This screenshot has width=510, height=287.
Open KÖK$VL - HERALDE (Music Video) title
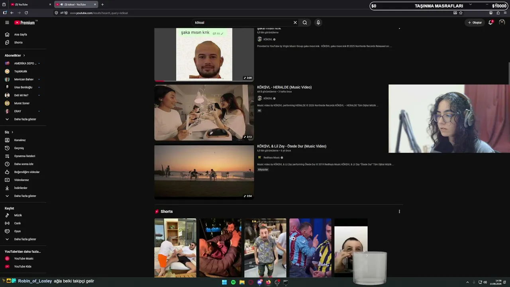(x=284, y=87)
